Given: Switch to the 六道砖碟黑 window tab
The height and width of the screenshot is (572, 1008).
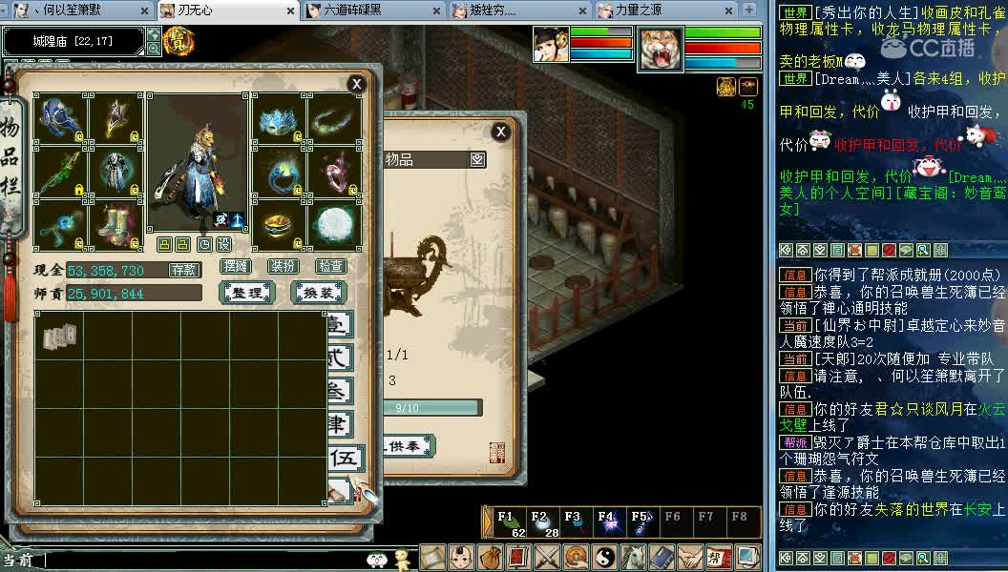Looking at the screenshot, I should pos(374,10).
